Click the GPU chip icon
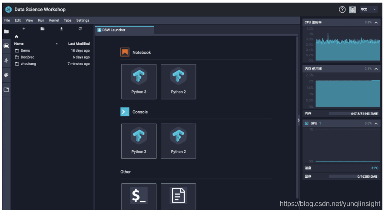385x212 pixels. (x=306, y=123)
